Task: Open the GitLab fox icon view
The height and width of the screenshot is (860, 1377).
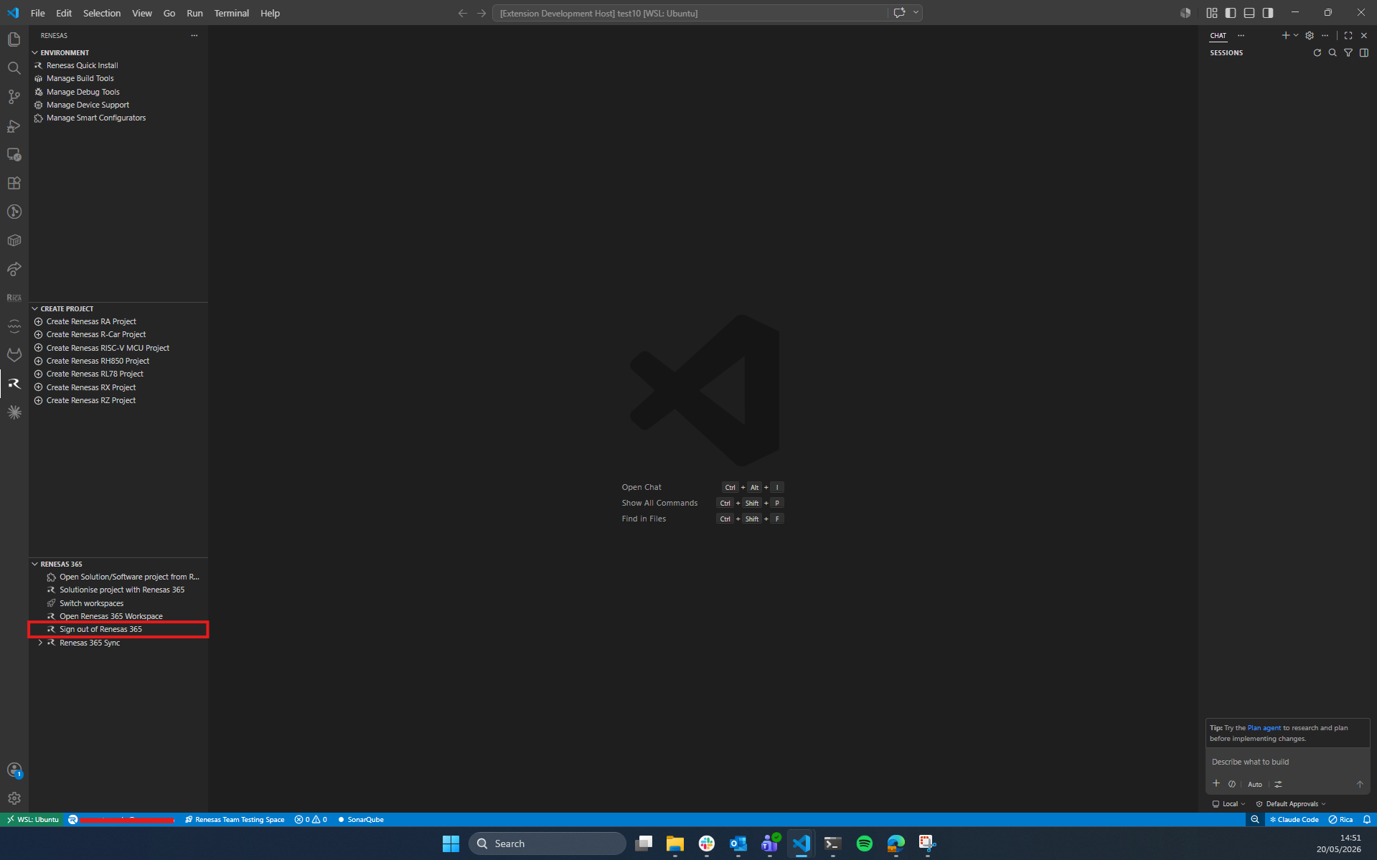Action: [x=14, y=355]
